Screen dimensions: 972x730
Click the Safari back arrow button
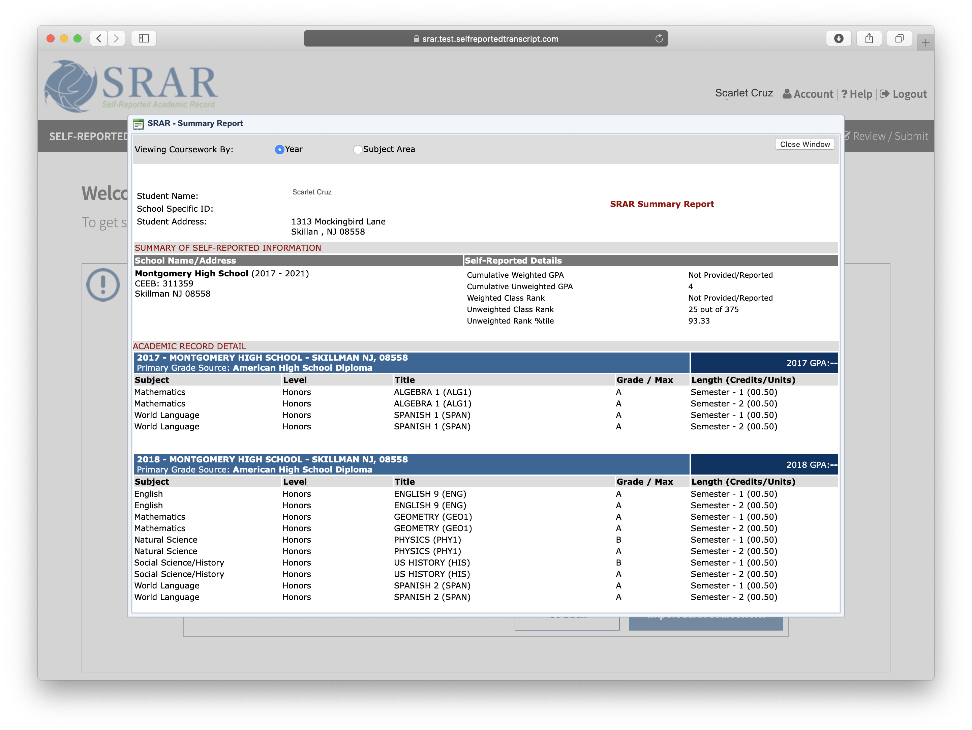coord(99,39)
